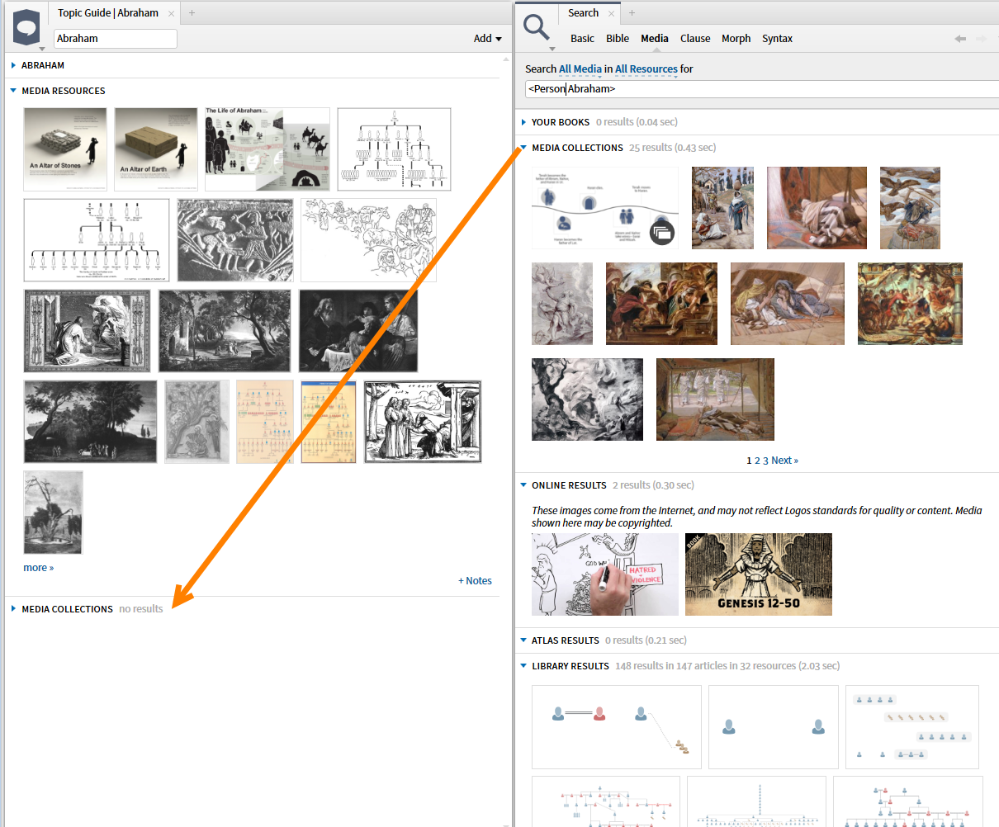Collapse the ATLAS RESULTS section

[523, 640]
